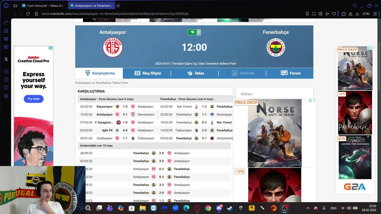This screenshot has height=214, width=381.
Task: Open Google Chrome from taskbar
Action: 208,208
